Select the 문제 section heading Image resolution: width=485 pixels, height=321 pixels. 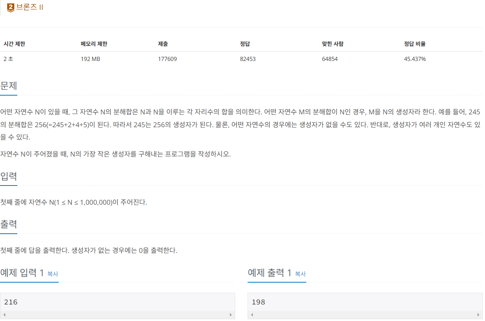point(9,86)
